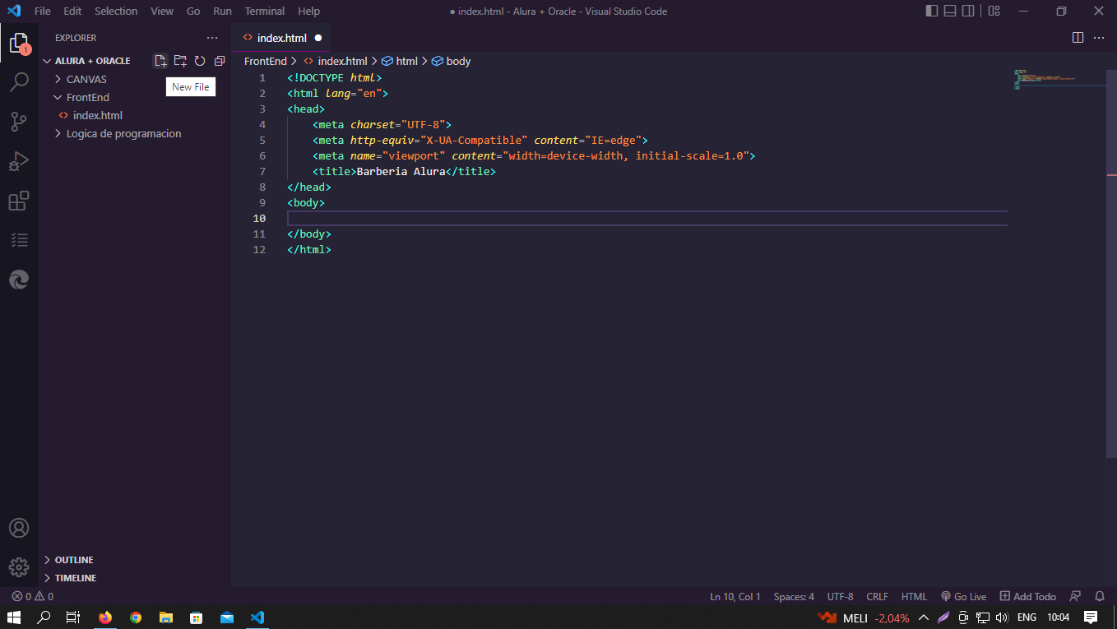Screen dimensions: 1117x629
Task: Click the Explorer icon with badge
Action: 19,43
